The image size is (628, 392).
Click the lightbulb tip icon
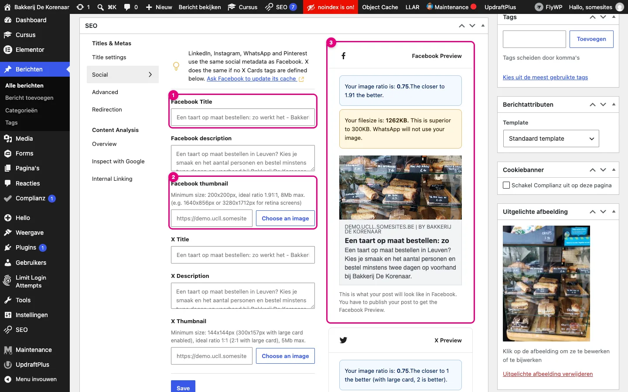176,66
